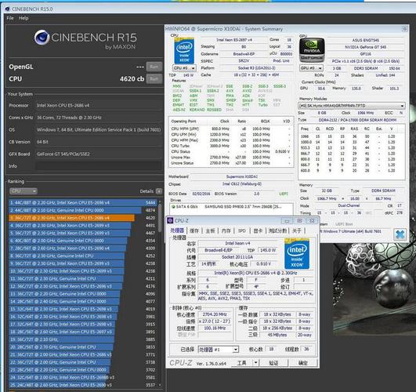Click the CPU-Z title bar icon
This screenshot has width=416, height=392.
point(170,220)
